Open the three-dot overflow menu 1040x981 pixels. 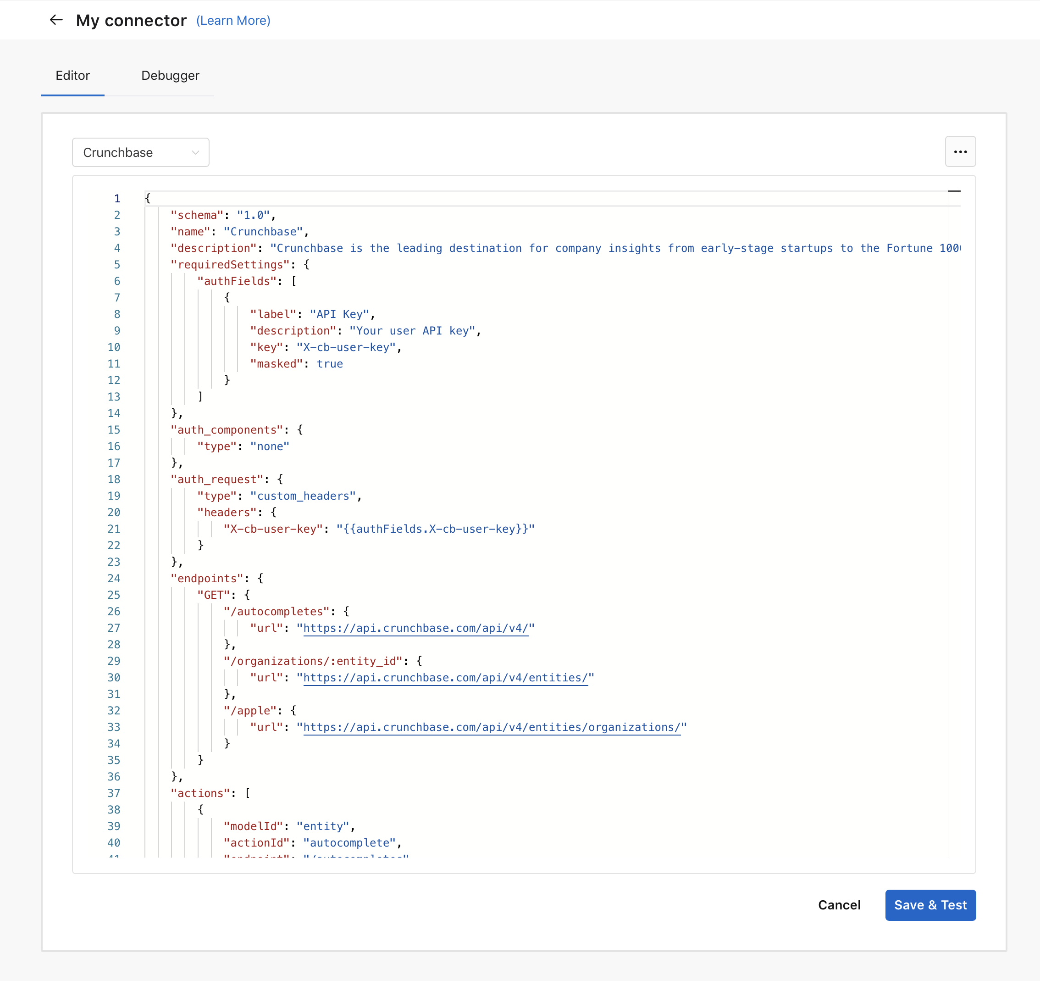pyautogui.click(x=961, y=152)
